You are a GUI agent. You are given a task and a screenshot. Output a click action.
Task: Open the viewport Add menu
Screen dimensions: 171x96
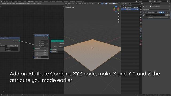[x=66, y=3]
